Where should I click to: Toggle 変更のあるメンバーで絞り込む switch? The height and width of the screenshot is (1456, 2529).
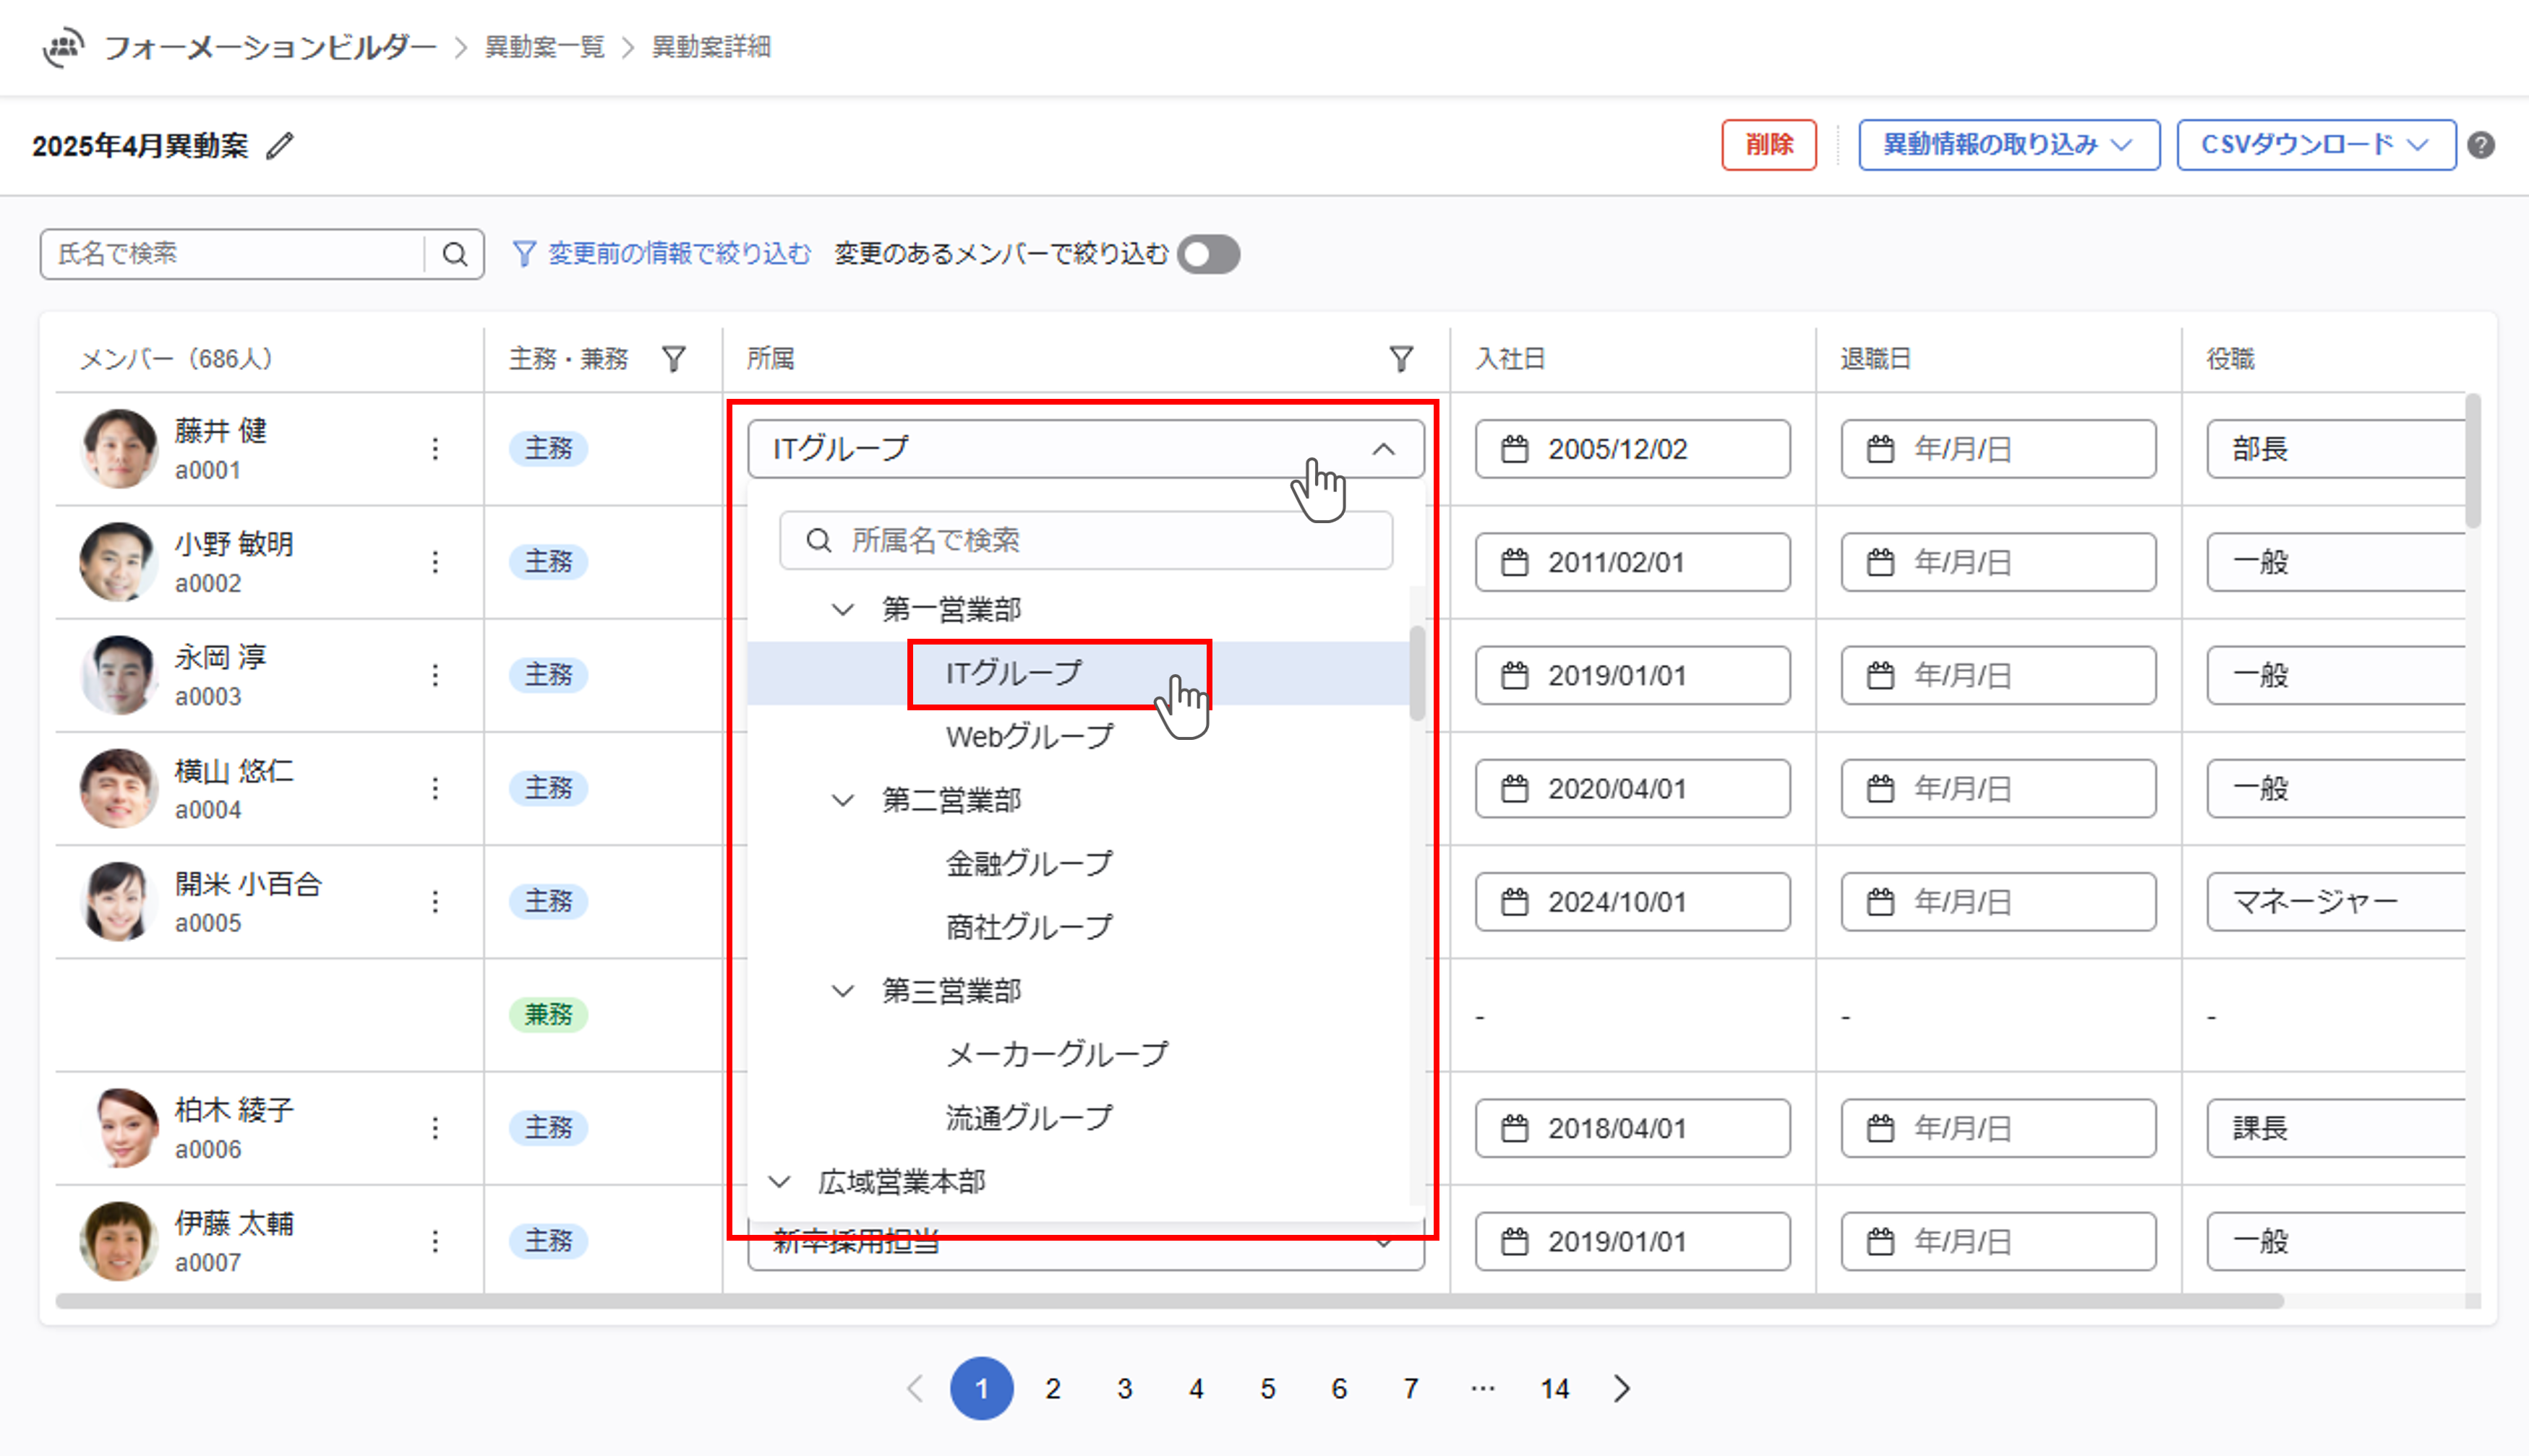pos(1209,254)
